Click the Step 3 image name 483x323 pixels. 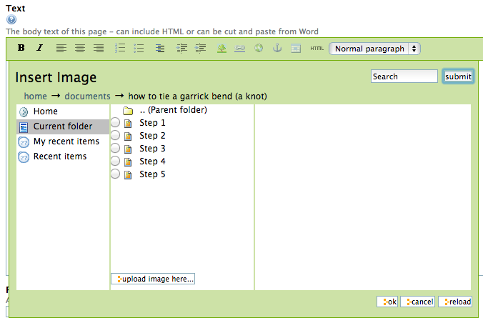[152, 149]
